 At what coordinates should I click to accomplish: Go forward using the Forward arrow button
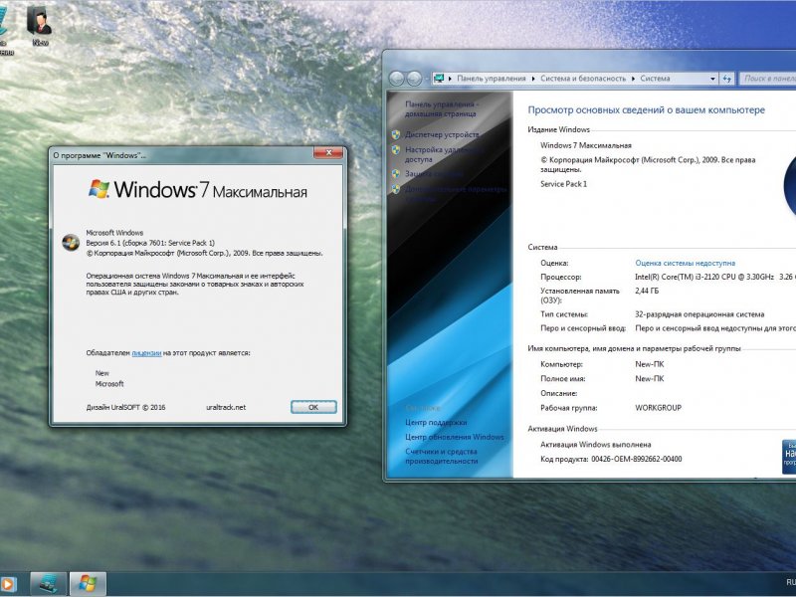414,79
